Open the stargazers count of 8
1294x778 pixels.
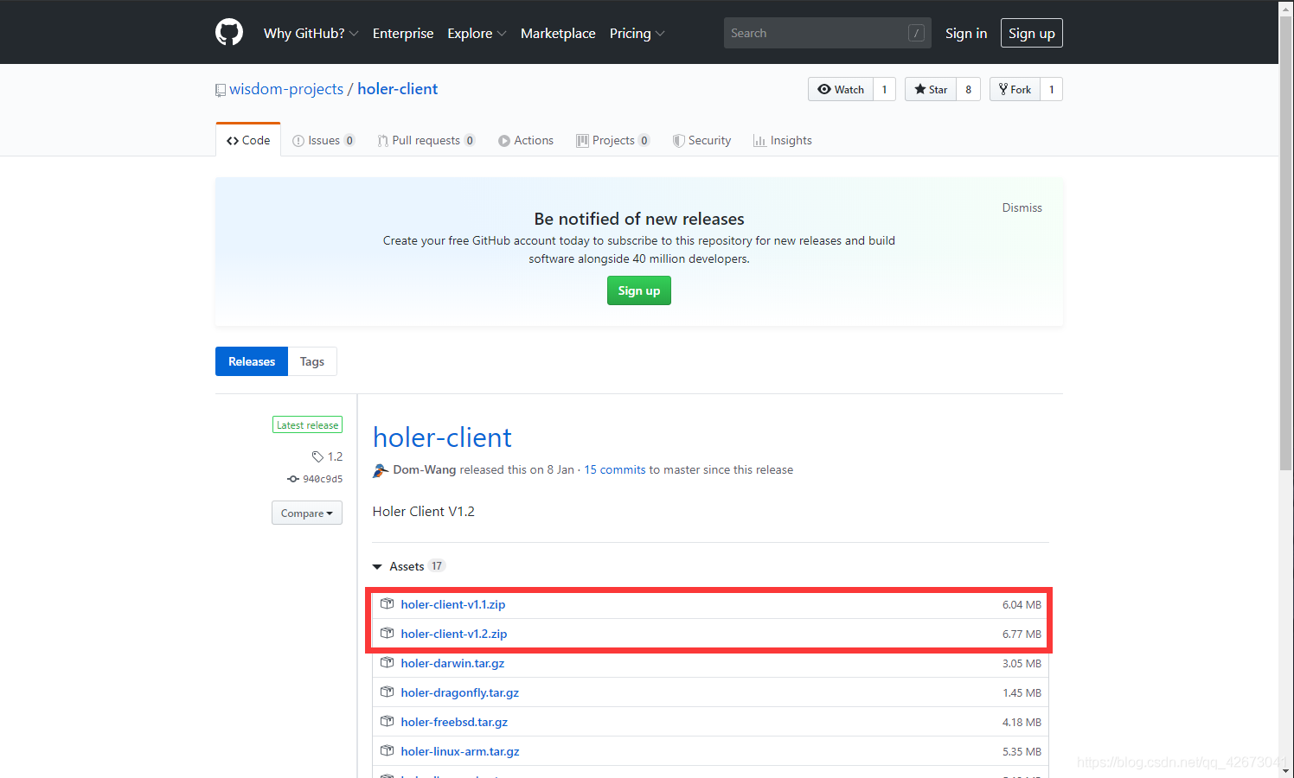click(968, 89)
